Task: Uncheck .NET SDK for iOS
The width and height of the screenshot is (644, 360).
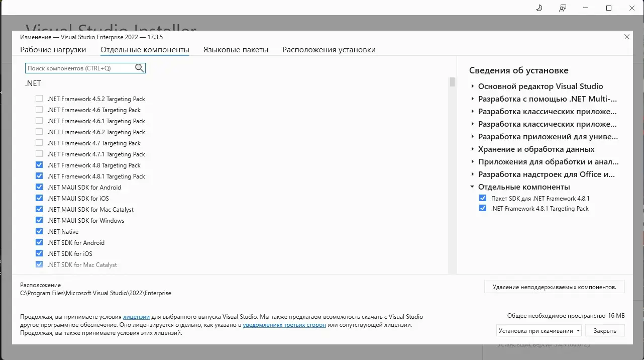Action: (39, 253)
